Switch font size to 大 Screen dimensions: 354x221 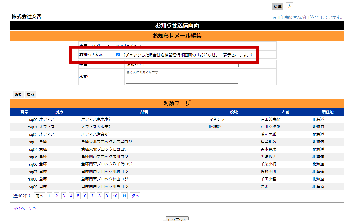pos(289,6)
